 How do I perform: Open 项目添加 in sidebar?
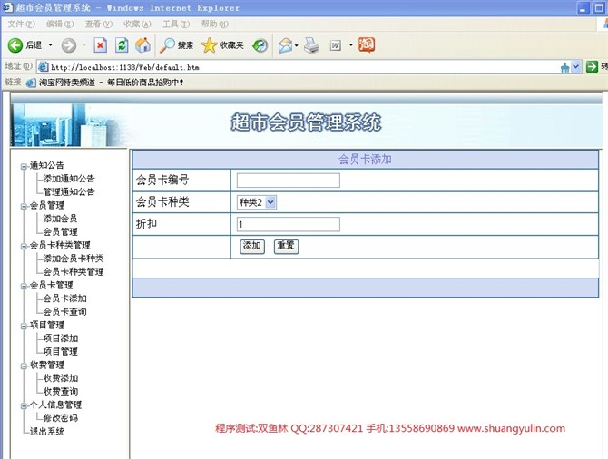pyautogui.click(x=61, y=338)
